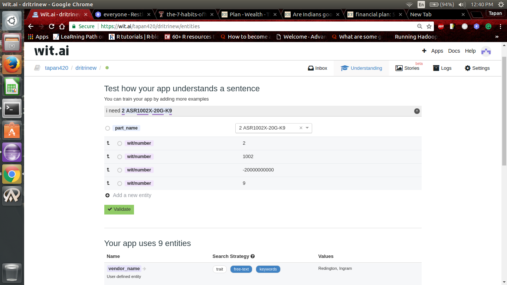Toggle the keywords search strategy for vendor_name
This screenshot has height=285, width=507.
point(268,269)
